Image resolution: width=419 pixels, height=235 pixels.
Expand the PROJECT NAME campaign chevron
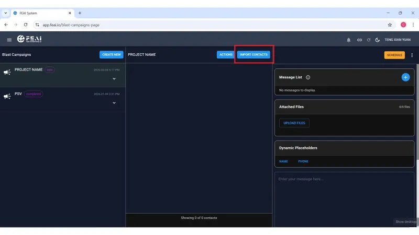click(x=114, y=79)
